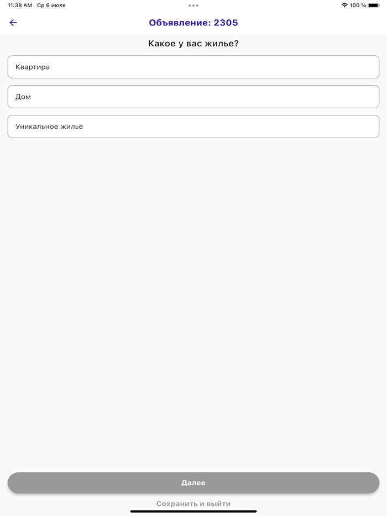Tap the 'Какое у вас жилье?' heading
387x516 pixels.
193,44
